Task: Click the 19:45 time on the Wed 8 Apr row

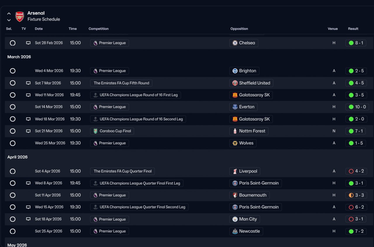Action: [x=75, y=183]
